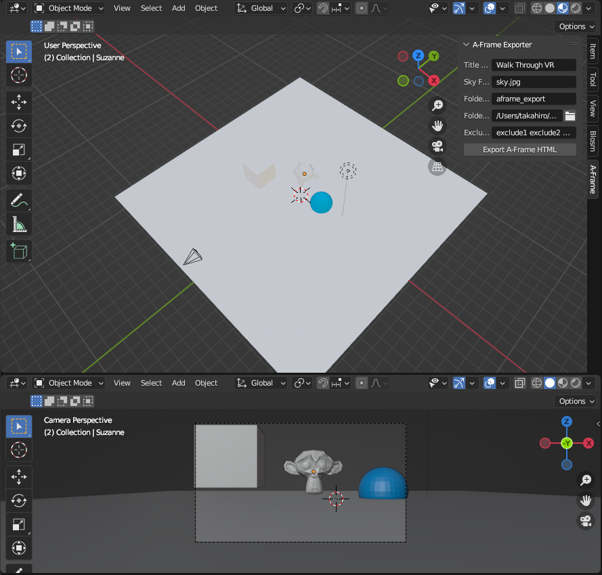The height and width of the screenshot is (575, 602).
Task: Select the Move tool in the toolbar
Action: [x=18, y=101]
